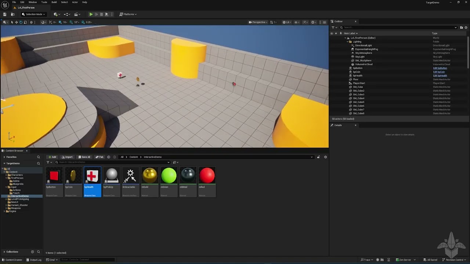470x264 pixels.
Task: Open viewport Show eye menu
Action: coord(297,22)
